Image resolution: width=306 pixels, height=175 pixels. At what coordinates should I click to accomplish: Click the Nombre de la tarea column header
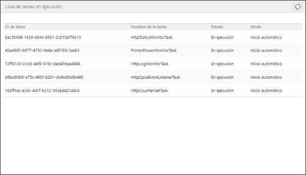tap(149, 27)
